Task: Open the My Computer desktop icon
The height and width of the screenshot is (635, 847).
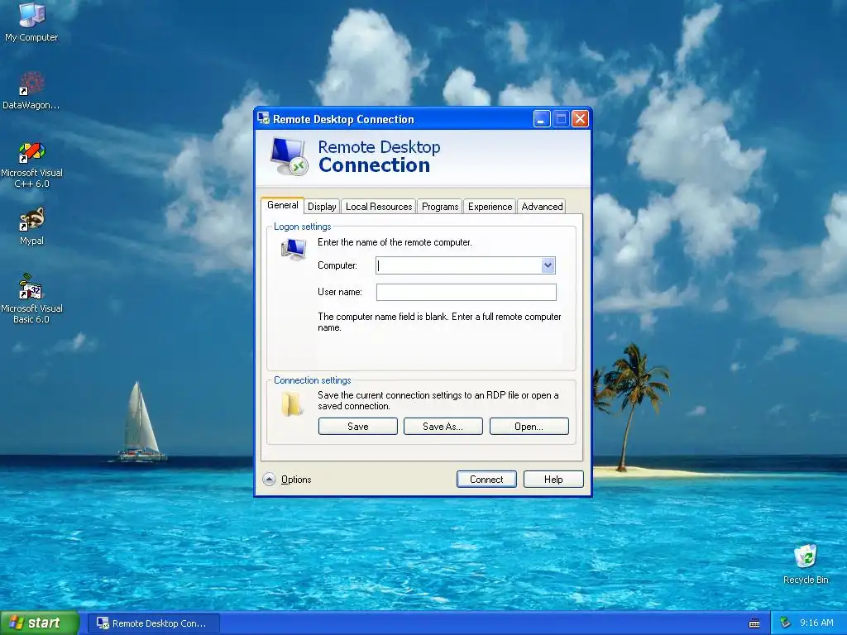Action: tap(31, 21)
